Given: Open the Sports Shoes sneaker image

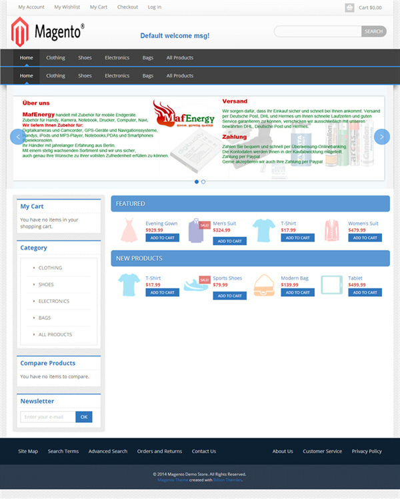Looking at the screenshot, I should tap(195, 285).
